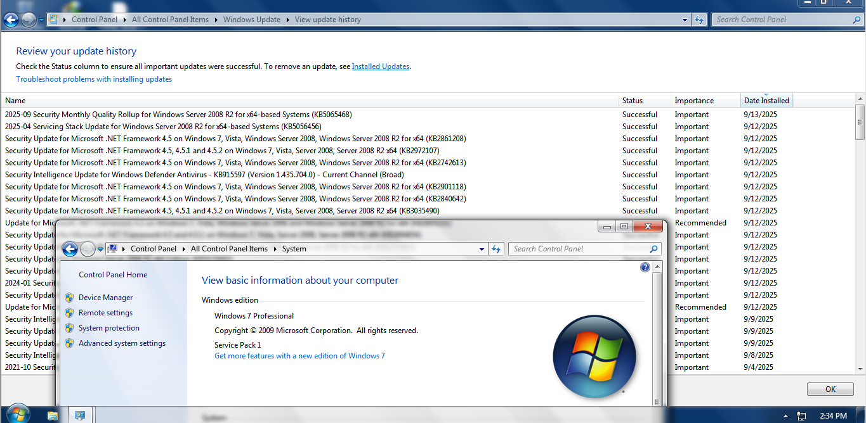Sort update list by Name column

point(310,101)
